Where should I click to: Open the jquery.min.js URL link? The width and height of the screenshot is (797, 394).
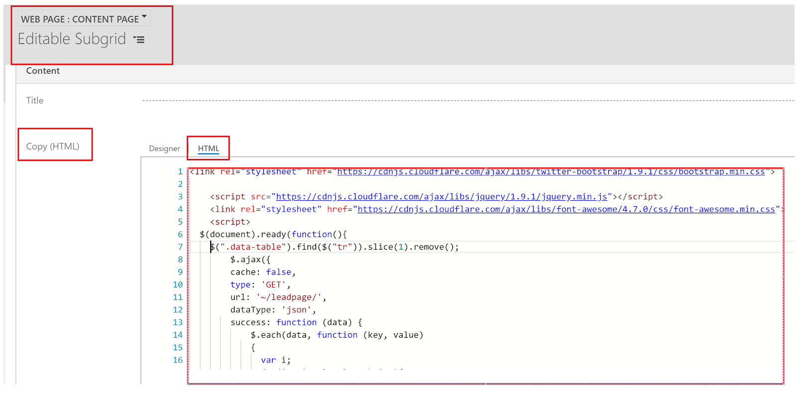441,197
